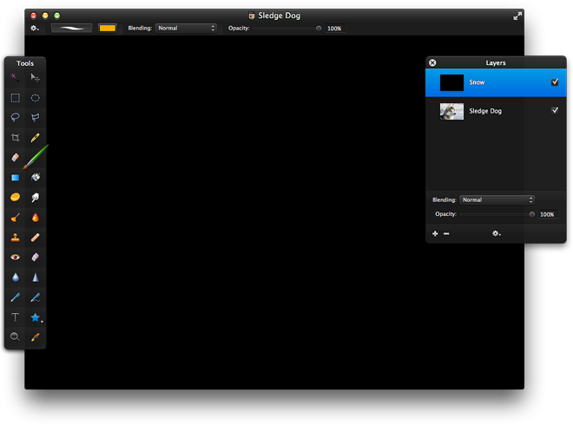Select the Clone Stamp tool
This screenshot has height=424, width=573.
tap(15, 238)
